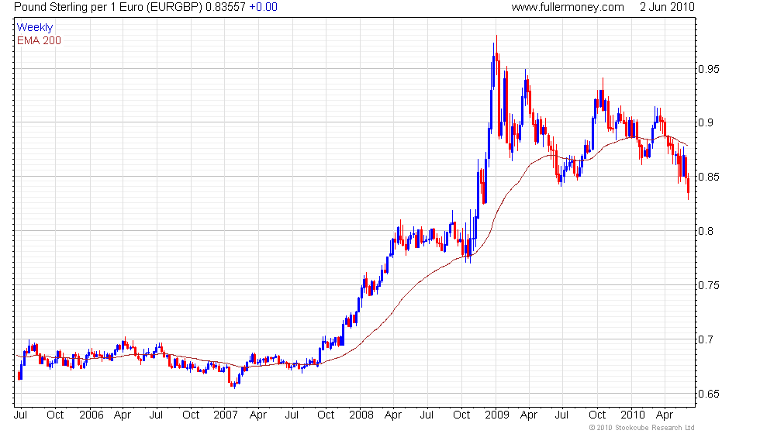The image size is (760, 434).
Task: Click the chart date '2 Jun 2010'
Action: click(667, 7)
